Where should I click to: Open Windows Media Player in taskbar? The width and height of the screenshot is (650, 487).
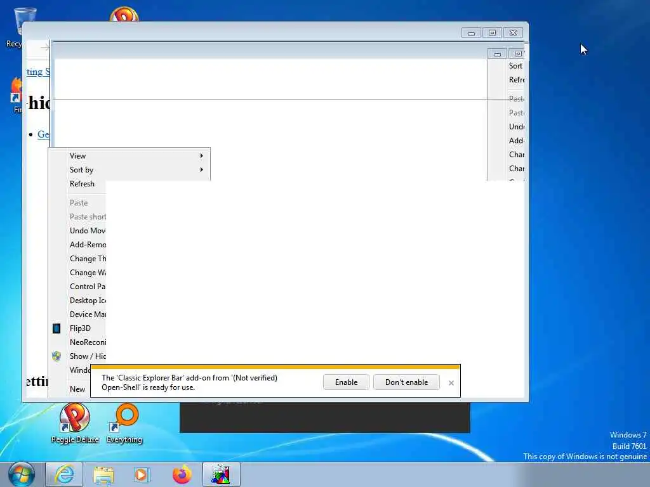coord(142,474)
